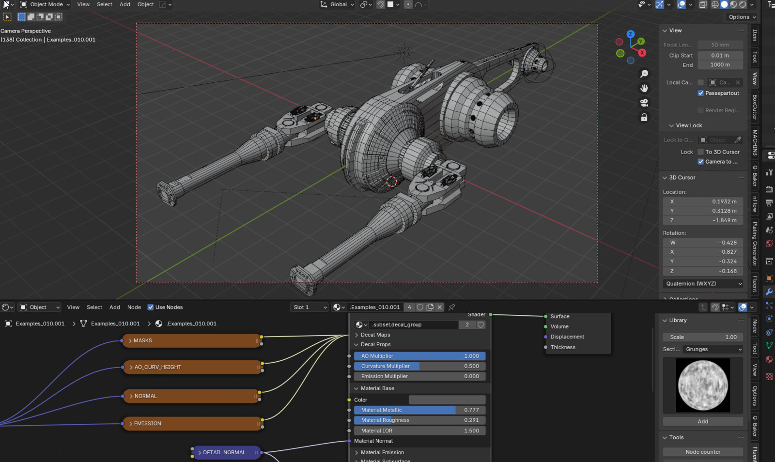Open the Quaternion (WXYZ) rotation mode dropdown
Screen dimensions: 775x462
703,284
